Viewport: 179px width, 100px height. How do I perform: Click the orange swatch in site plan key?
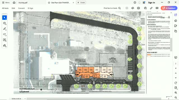149,54
